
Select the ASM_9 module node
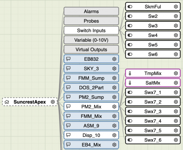click(x=91, y=126)
